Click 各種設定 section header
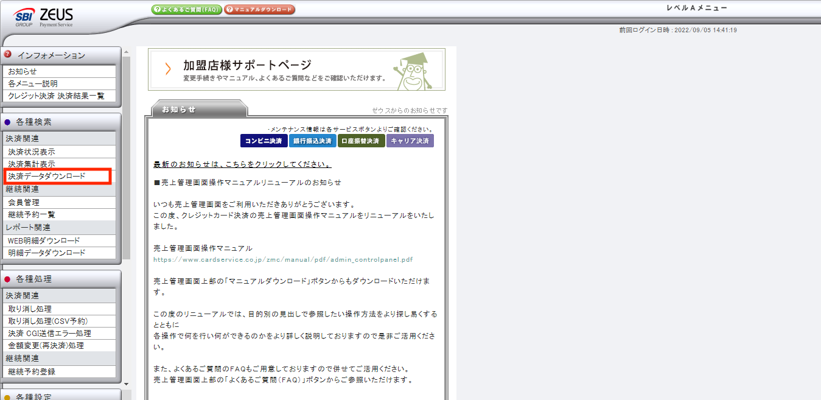Screen dimensions: 821x400 click(x=61, y=395)
